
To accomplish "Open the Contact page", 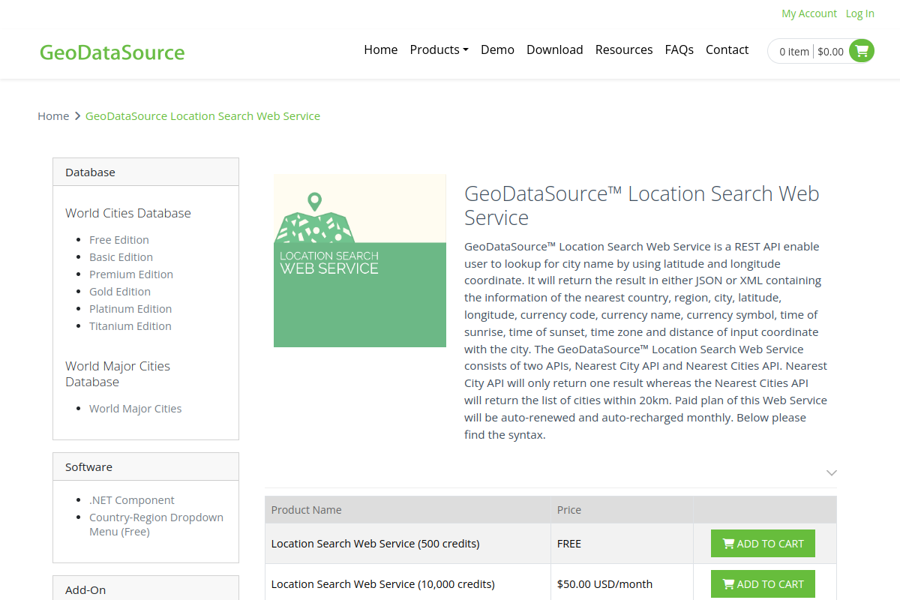I will (727, 49).
